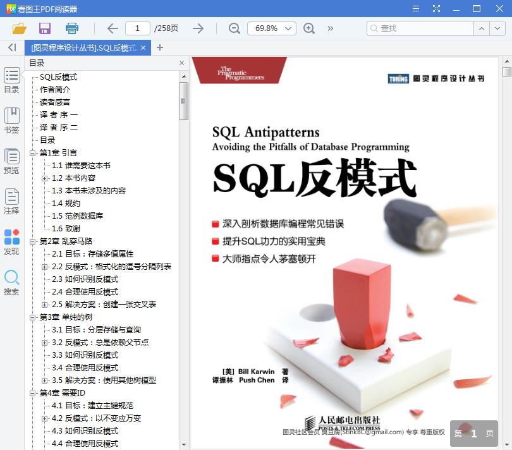Show more toolbar tools via the double chevron
The image size is (512, 450).
pyautogui.click(x=330, y=28)
